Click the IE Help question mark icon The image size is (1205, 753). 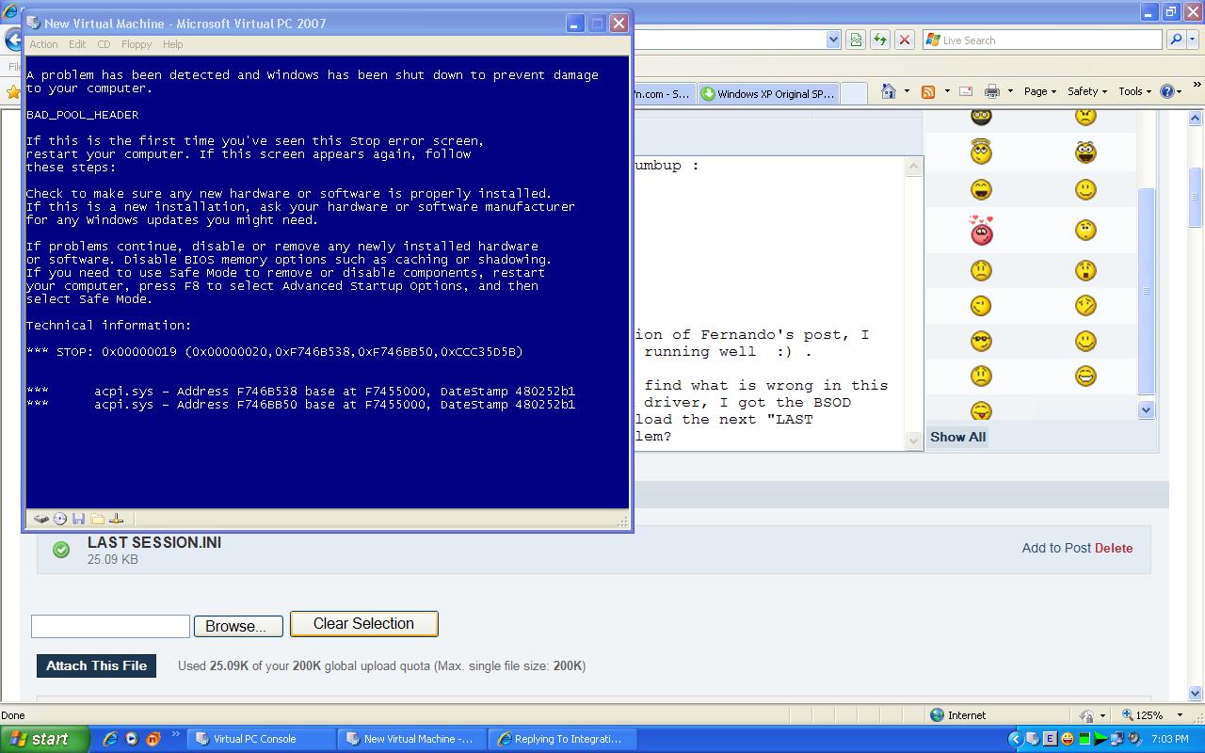[1167, 91]
